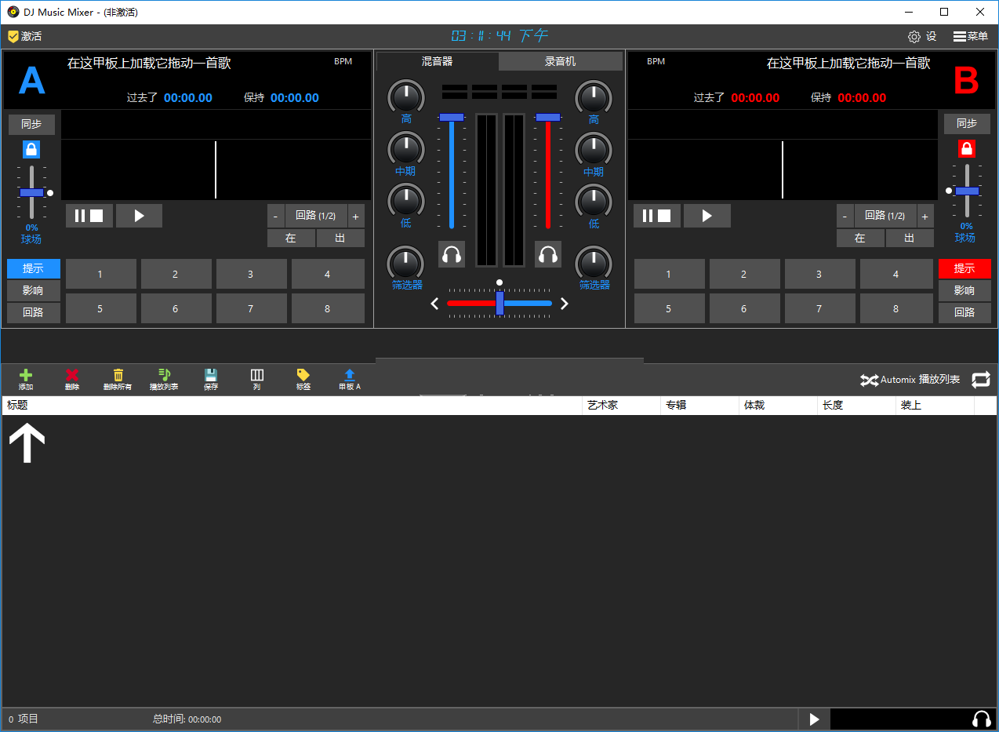Click Deck A cue pad 1

100,275
